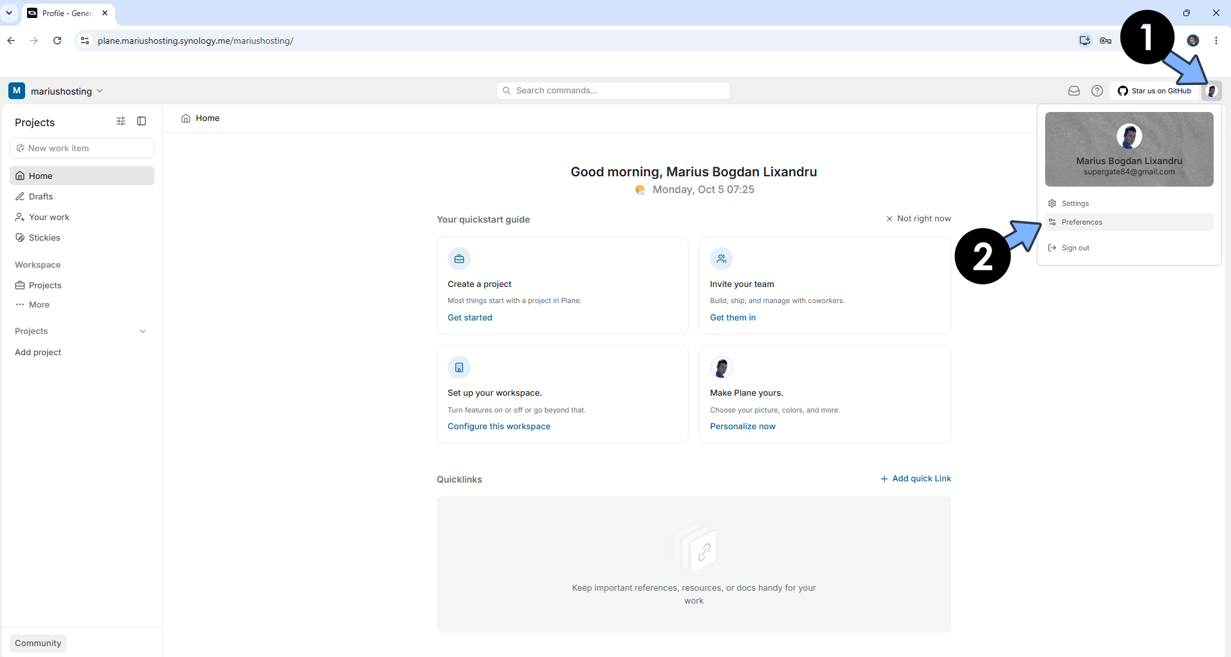
Task: Click Add project in sidebar
Action: pyautogui.click(x=38, y=352)
